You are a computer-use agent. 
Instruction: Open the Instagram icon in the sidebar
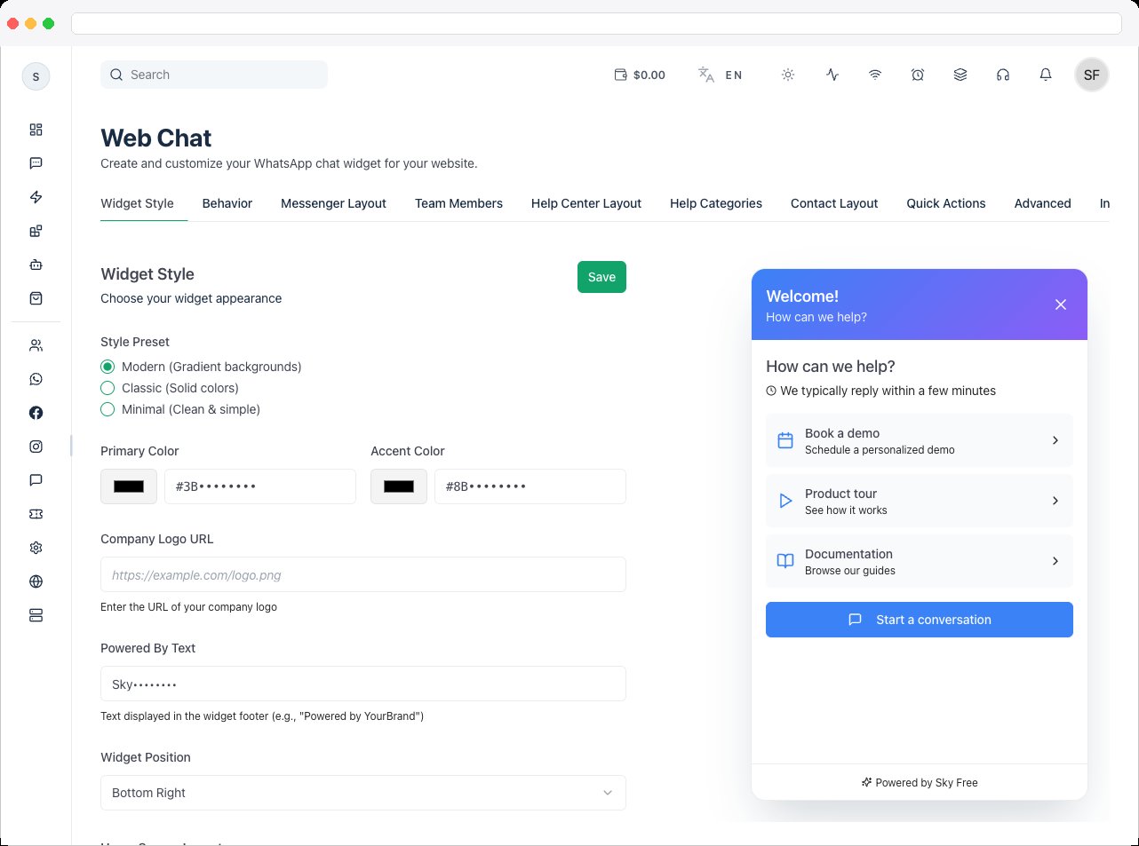[x=36, y=447]
